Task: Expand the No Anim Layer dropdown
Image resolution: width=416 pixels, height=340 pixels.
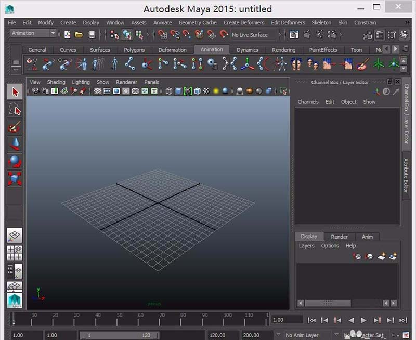Action: [x=302, y=335]
